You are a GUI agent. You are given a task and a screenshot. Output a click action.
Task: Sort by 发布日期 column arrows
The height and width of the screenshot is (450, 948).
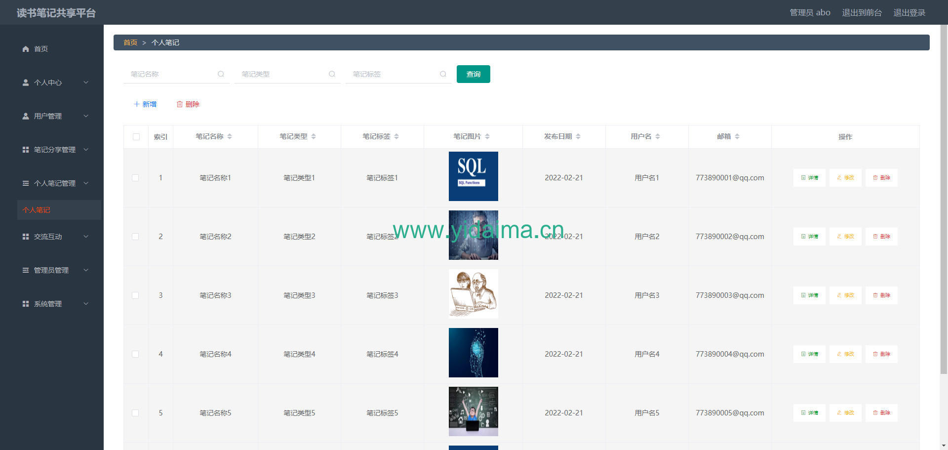click(578, 136)
